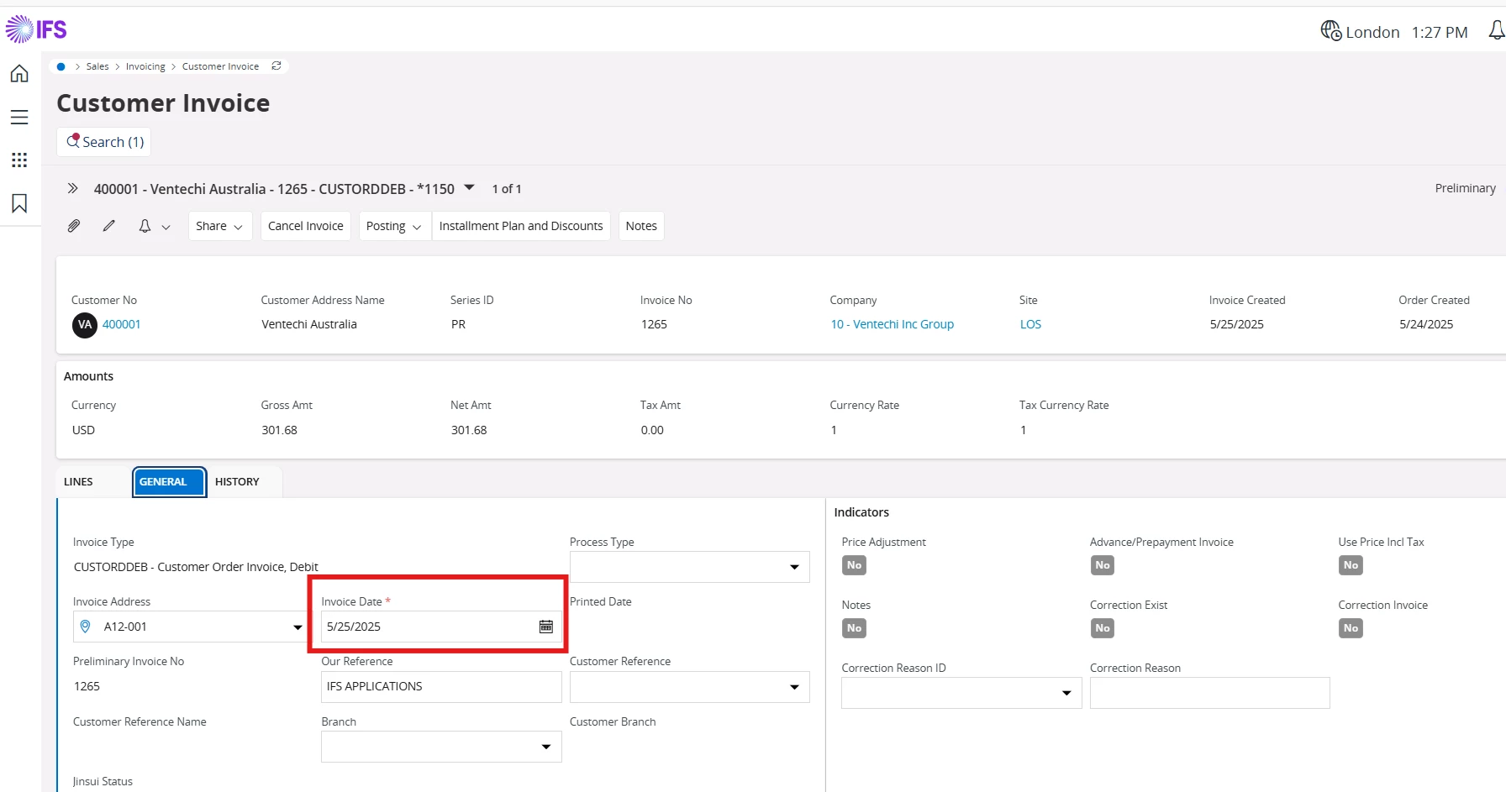The image size is (1506, 792).
Task: Open the LOS site link
Action: click(x=1030, y=324)
